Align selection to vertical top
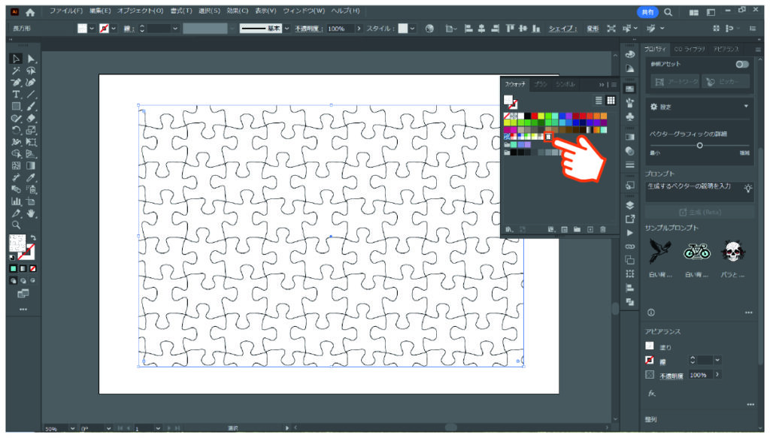The image size is (770, 438). point(510,29)
